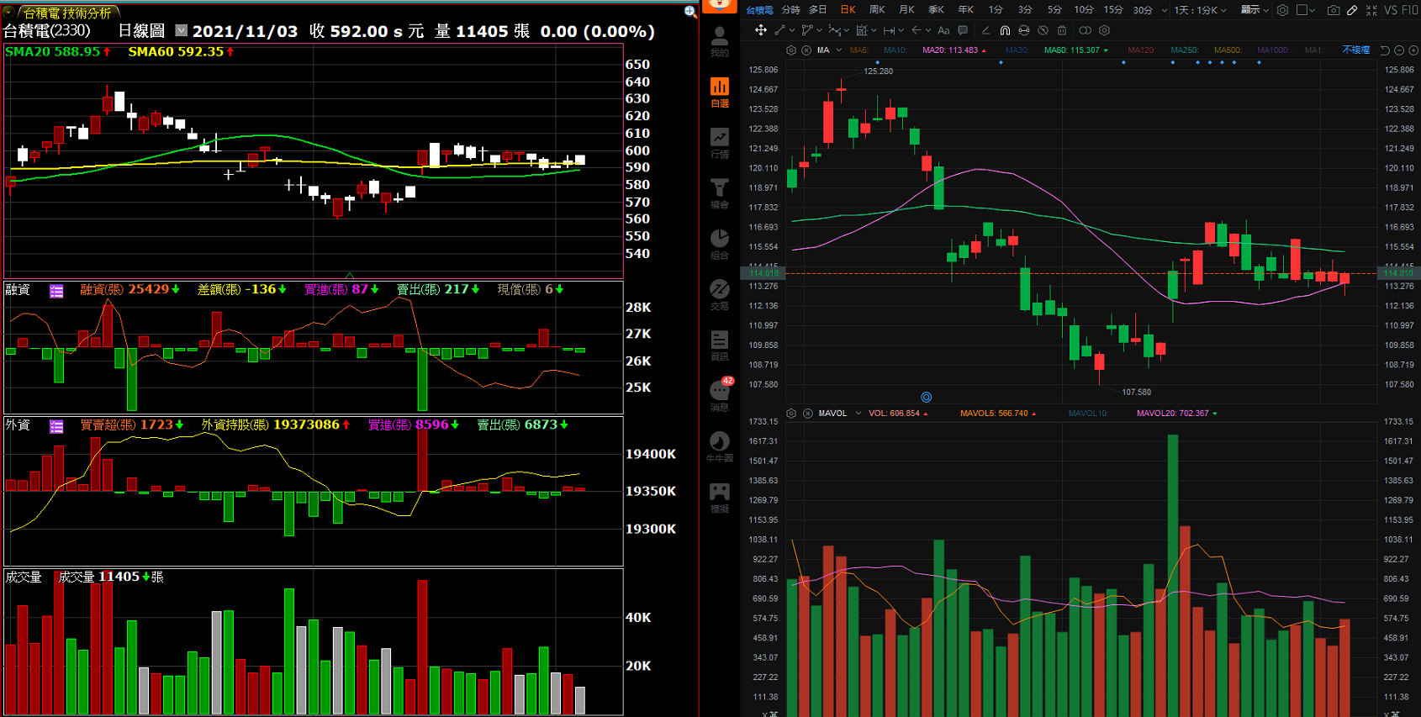Click the collapse fullscreen arrows icon
Screen dimensions: 1421x717
pyautogui.click(x=1371, y=10)
